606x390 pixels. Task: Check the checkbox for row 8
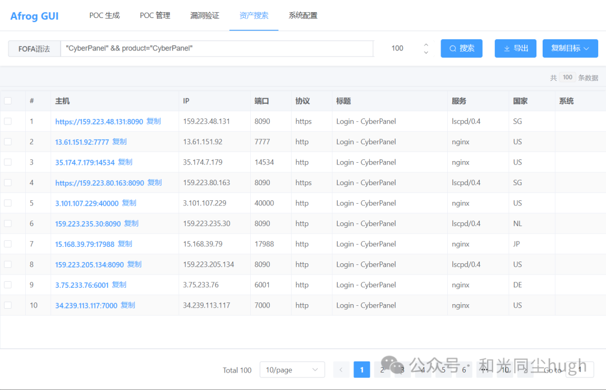click(x=8, y=264)
